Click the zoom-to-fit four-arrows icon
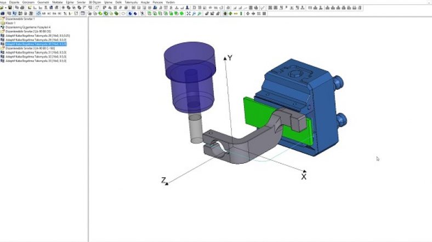Screen dimensions: 432x242 point(189,14)
